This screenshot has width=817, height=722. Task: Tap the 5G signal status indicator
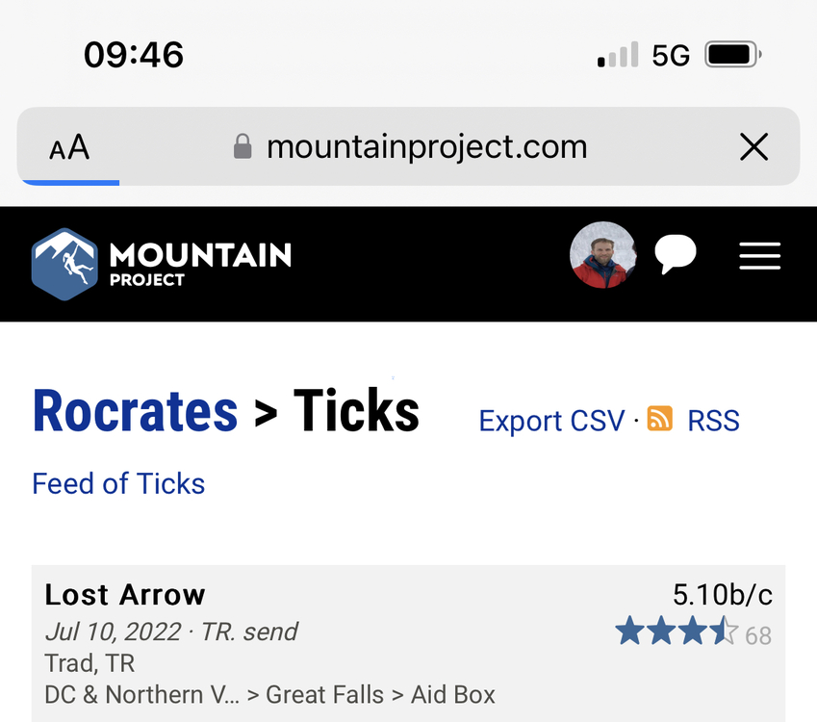point(671,56)
